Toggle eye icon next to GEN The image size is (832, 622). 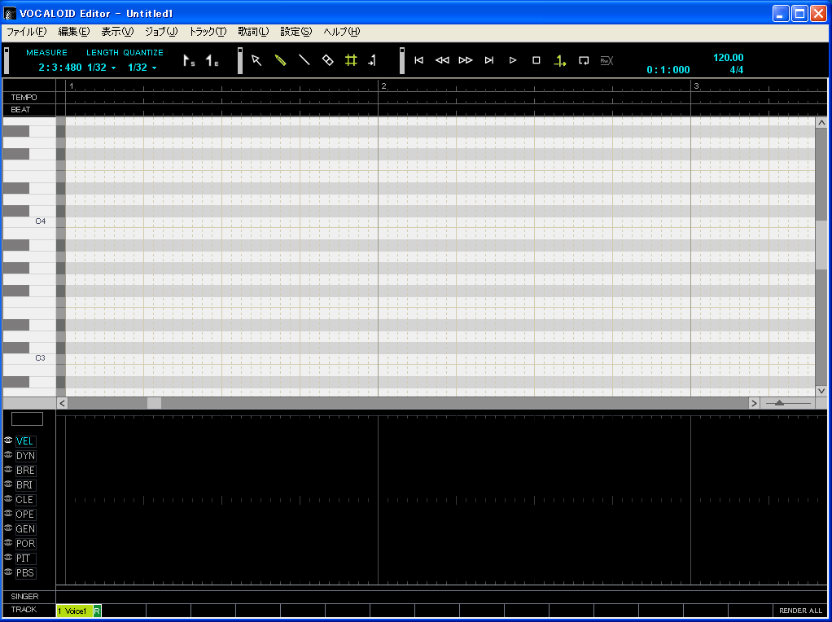click(8, 528)
